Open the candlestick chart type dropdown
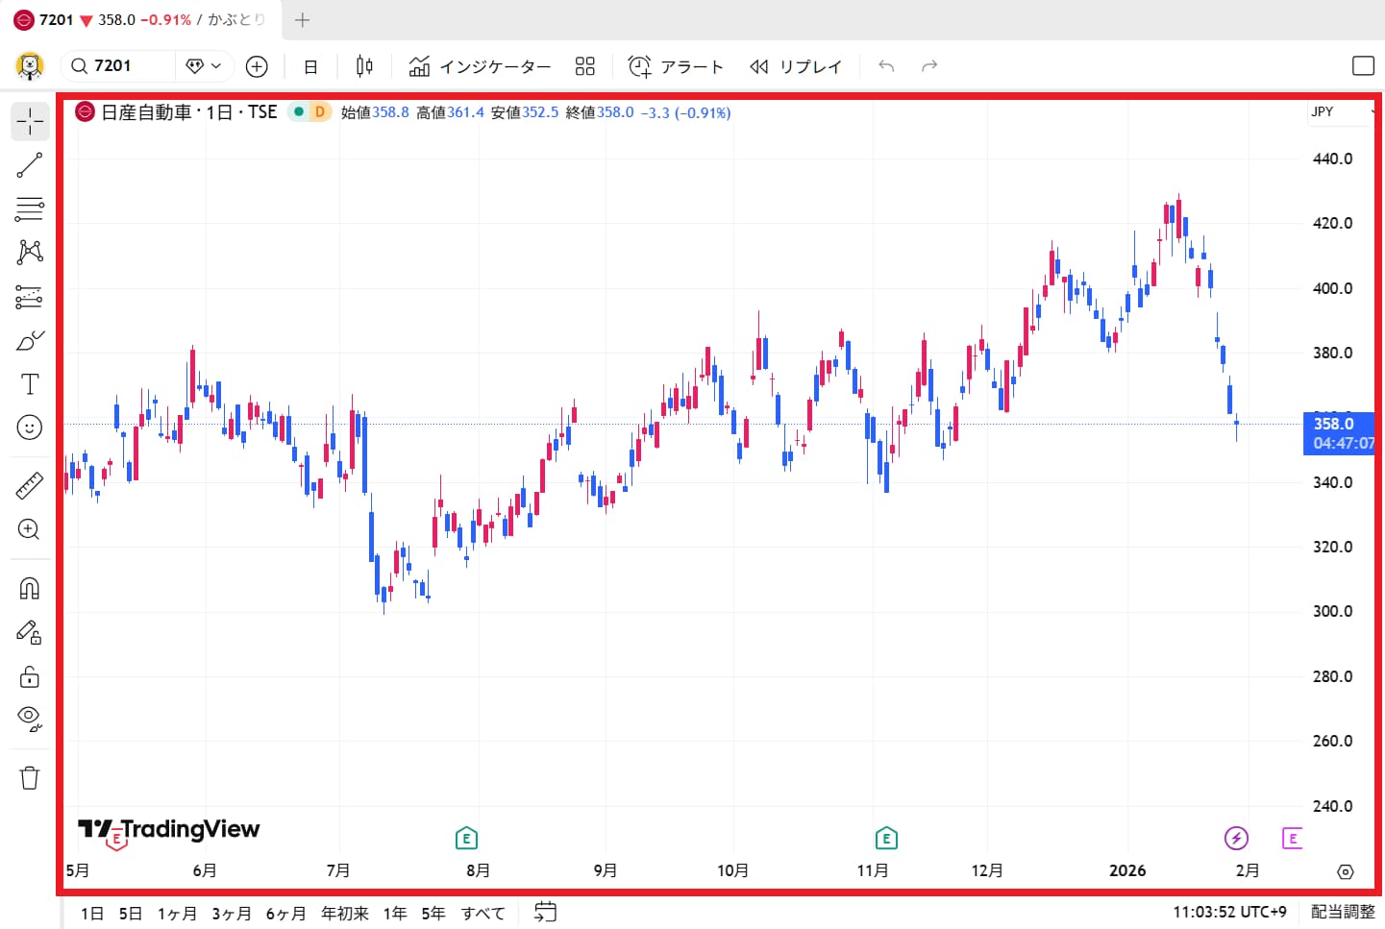 pos(364,66)
